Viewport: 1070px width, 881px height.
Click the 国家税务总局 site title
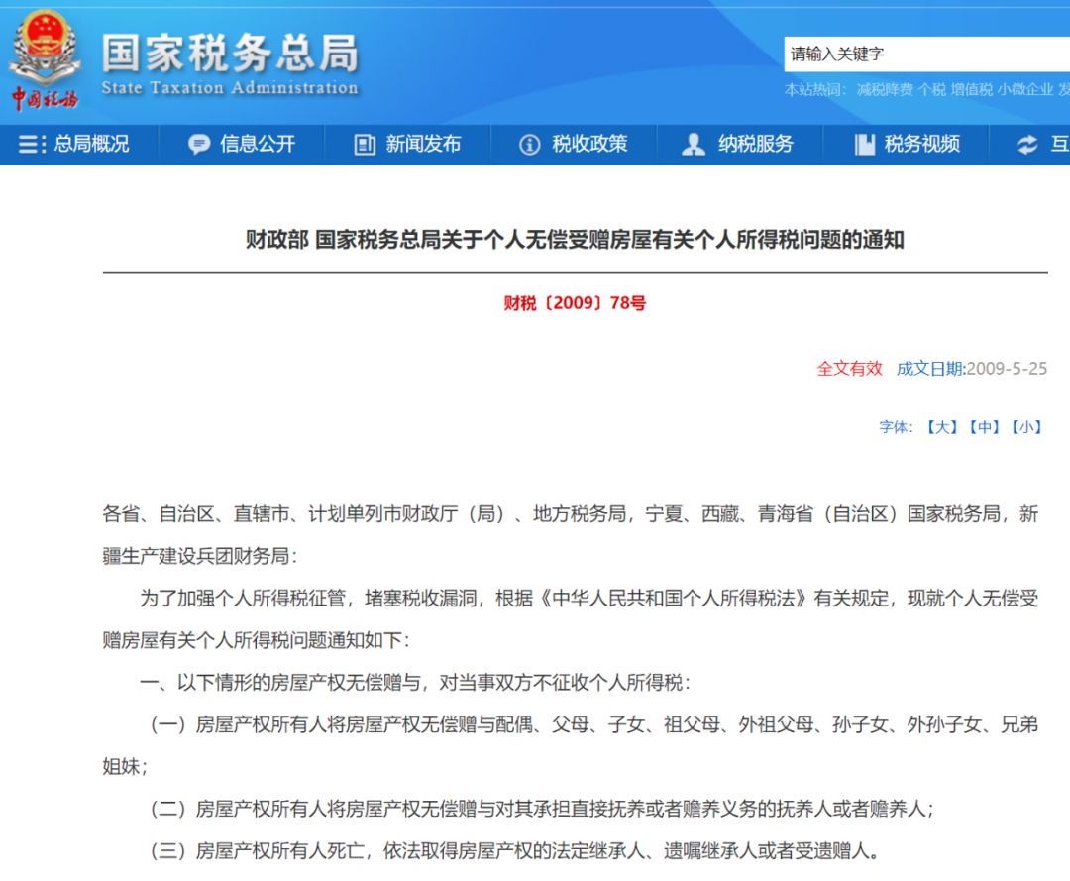click(x=230, y=53)
